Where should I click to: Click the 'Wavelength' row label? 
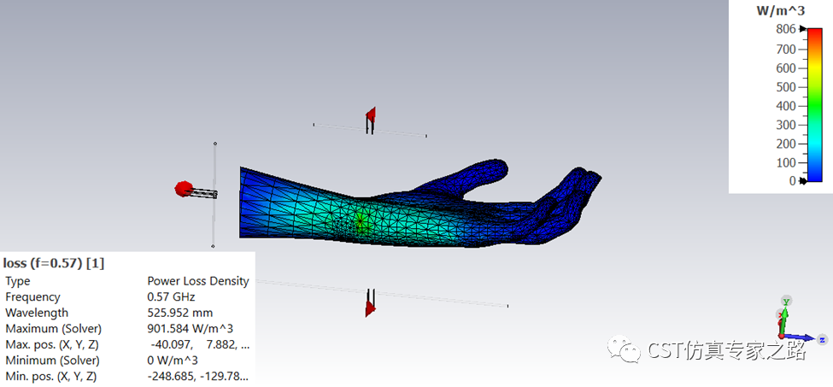37,313
